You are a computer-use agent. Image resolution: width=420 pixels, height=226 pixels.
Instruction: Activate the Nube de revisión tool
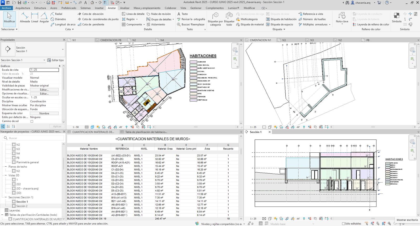159,14
